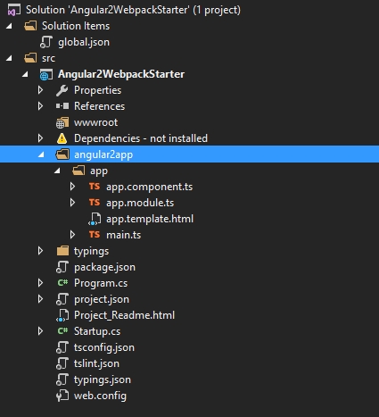Click the TS icon of app.component.ts
The image size is (379, 417).
click(95, 187)
